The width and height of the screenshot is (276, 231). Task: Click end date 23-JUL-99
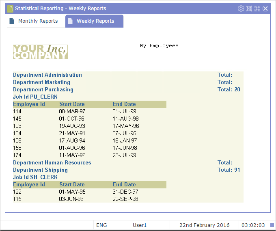coord(125,155)
